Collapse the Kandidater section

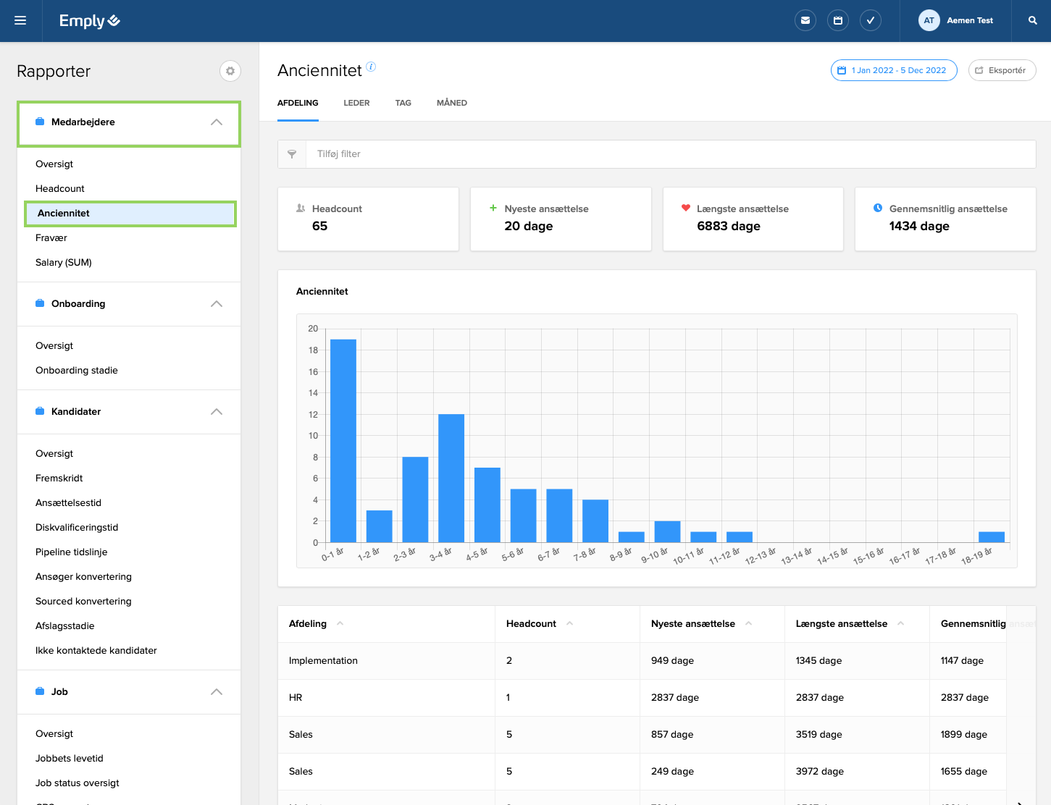click(216, 412)
